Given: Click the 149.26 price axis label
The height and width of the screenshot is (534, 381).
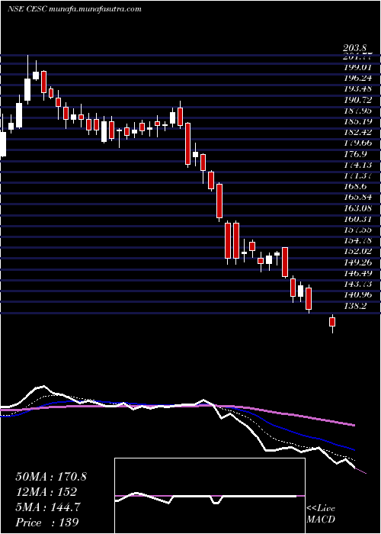Looking at the screenshot, I should click(357, 262).
